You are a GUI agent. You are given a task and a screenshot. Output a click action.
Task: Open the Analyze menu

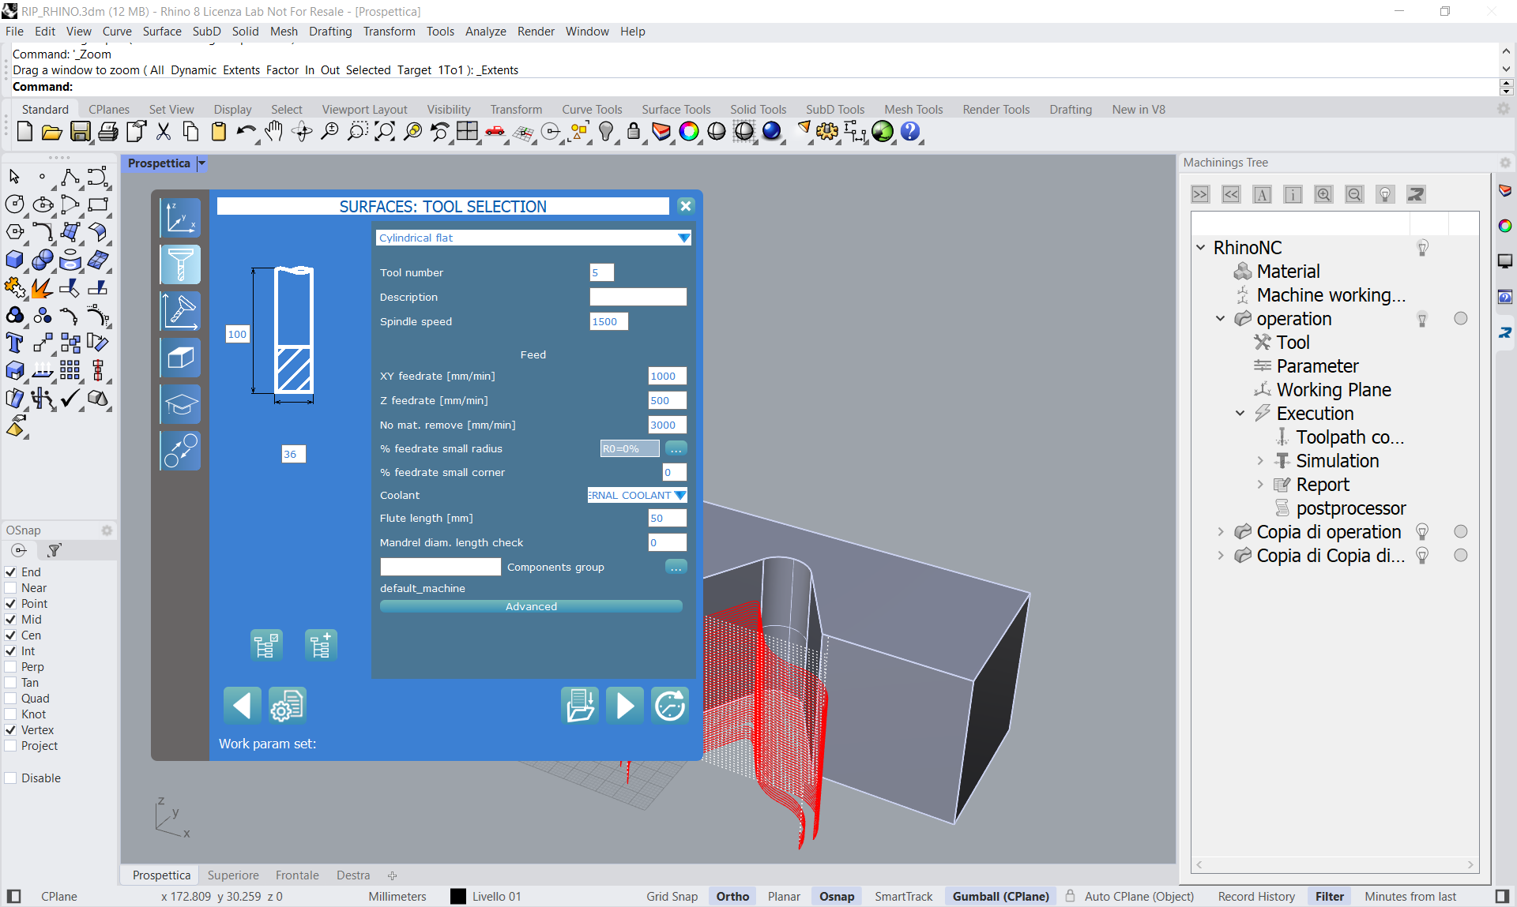485,32
